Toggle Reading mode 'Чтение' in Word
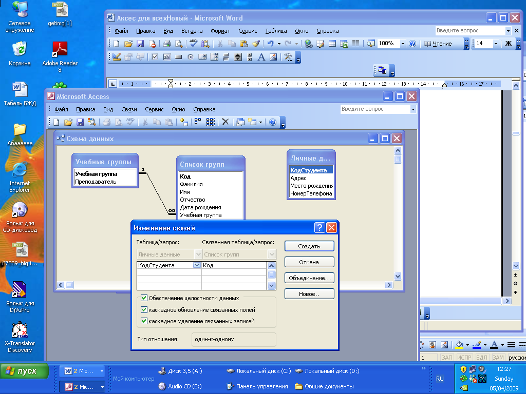The width and height of the screenshot is (526, 394). pyautogui.click(x=438, y=44)
